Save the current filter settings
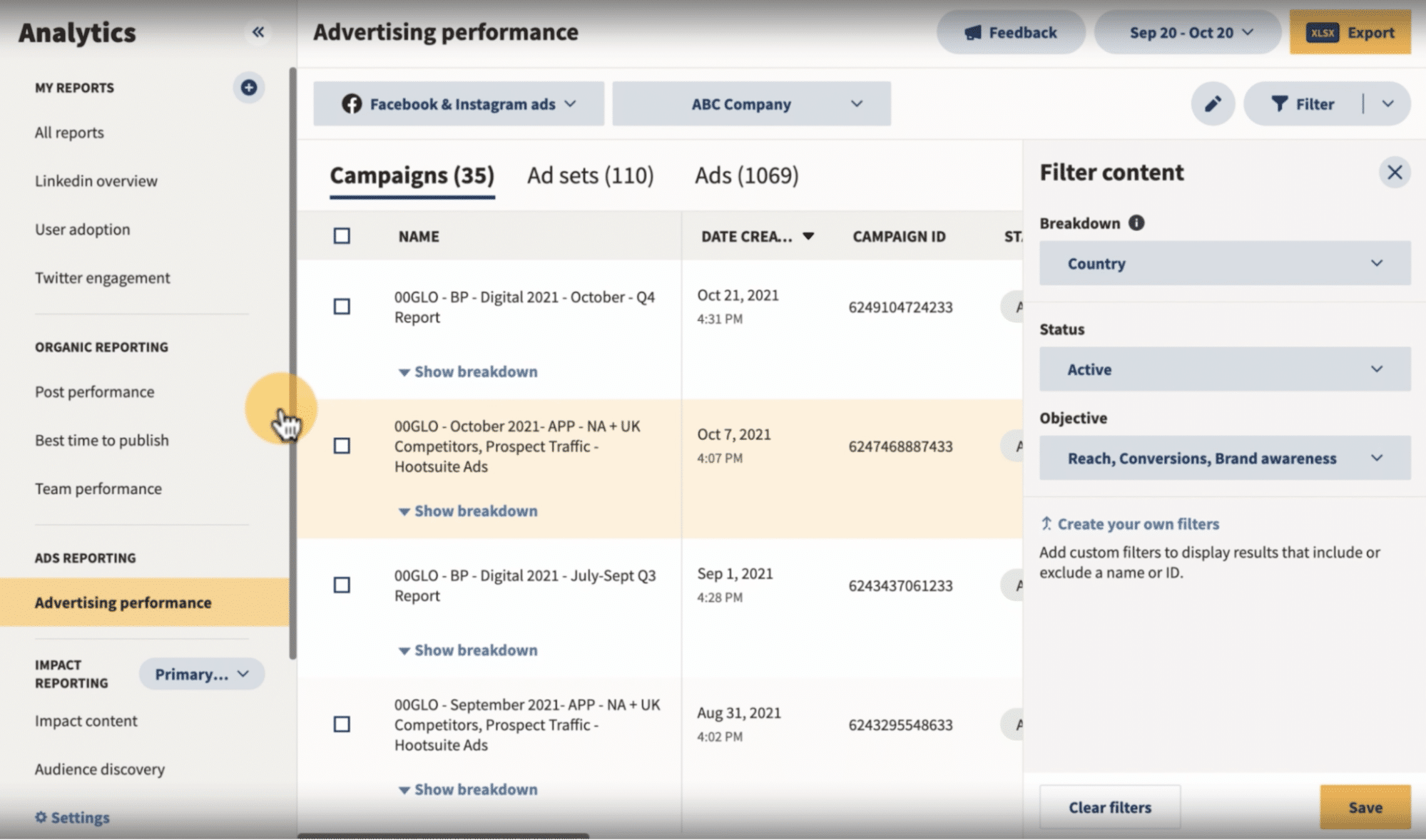This screenshot has width=1426, height=840. click(x=1365, y=807)
